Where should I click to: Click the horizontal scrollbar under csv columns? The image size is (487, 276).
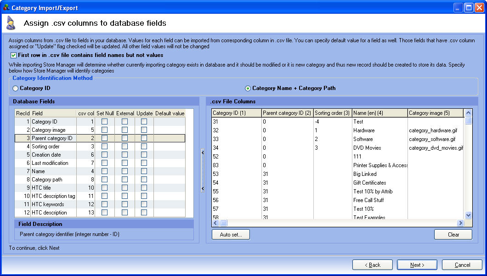pos(223,223)
